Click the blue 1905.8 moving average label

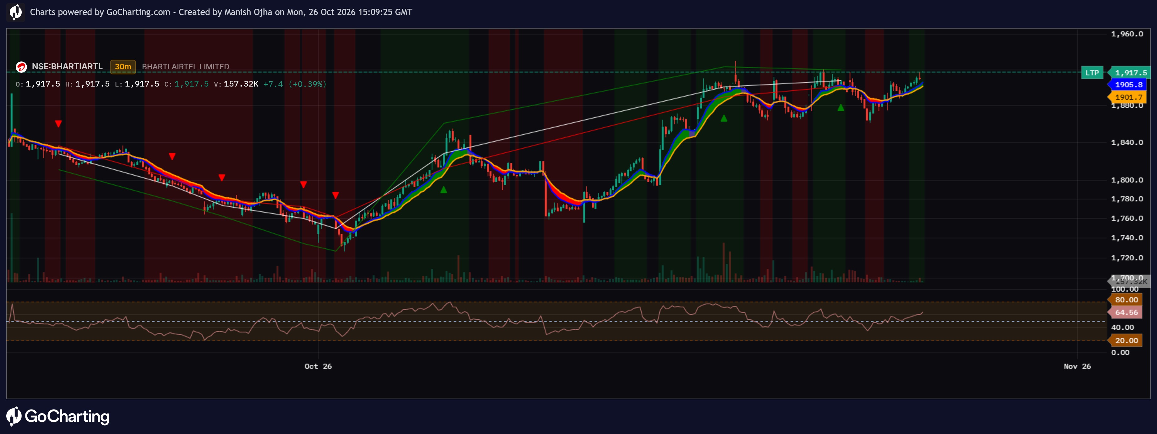[x=1129, y=85]
